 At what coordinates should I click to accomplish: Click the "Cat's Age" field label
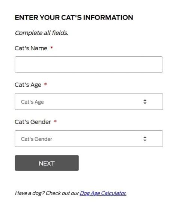28,85
